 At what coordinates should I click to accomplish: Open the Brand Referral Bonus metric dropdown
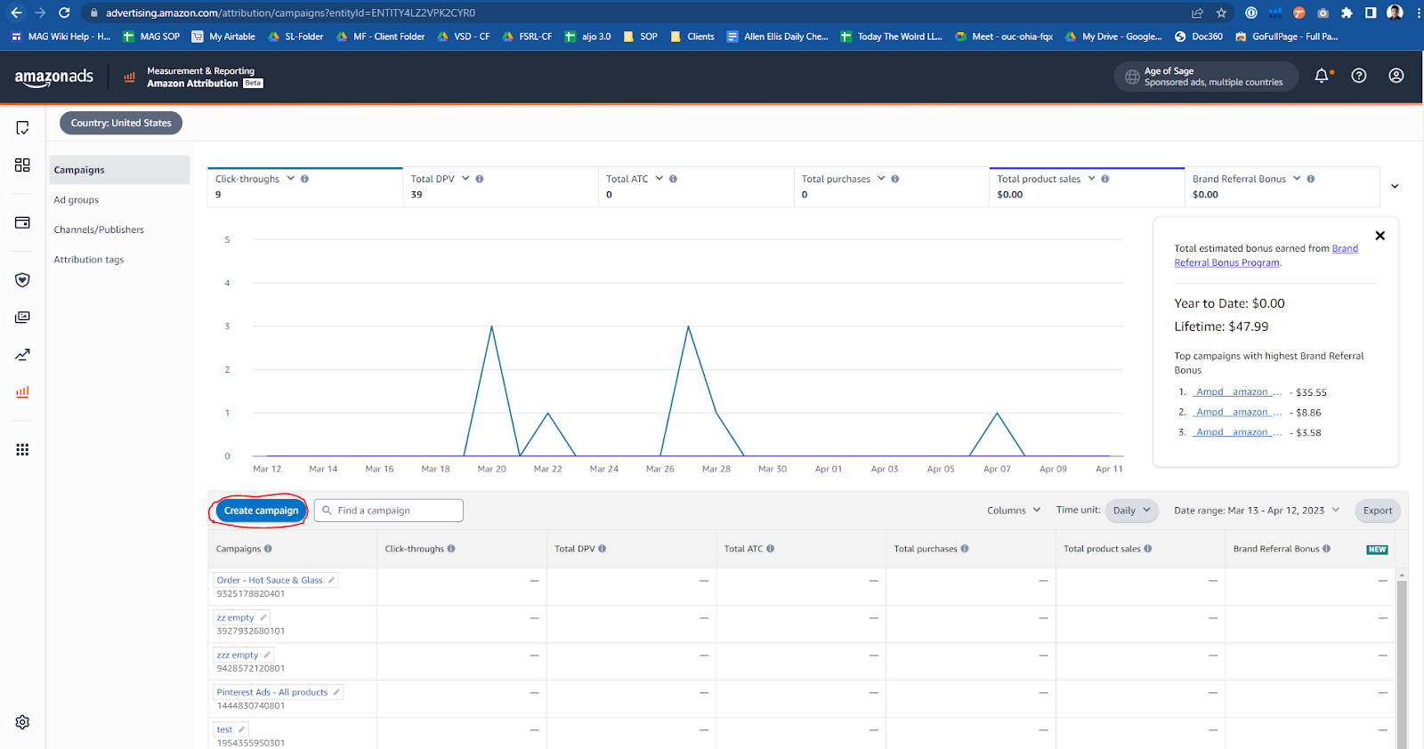pyautogui.click(x=1297, y=179)
